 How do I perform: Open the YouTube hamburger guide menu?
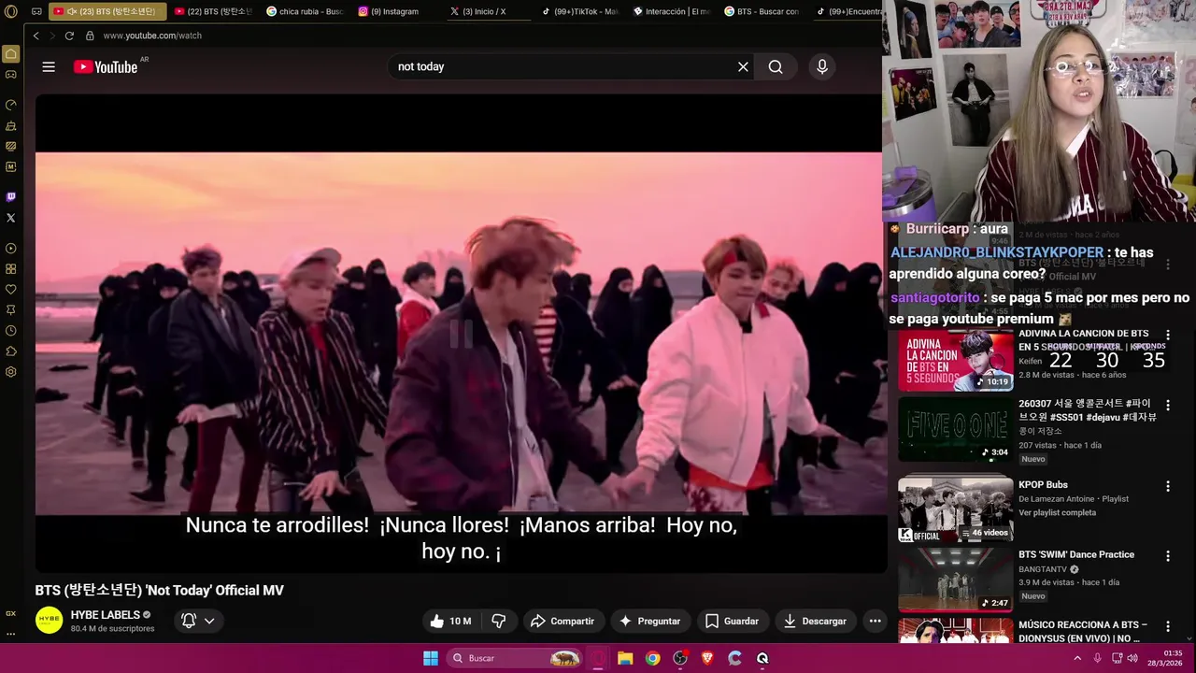click(x=49, y=66)
